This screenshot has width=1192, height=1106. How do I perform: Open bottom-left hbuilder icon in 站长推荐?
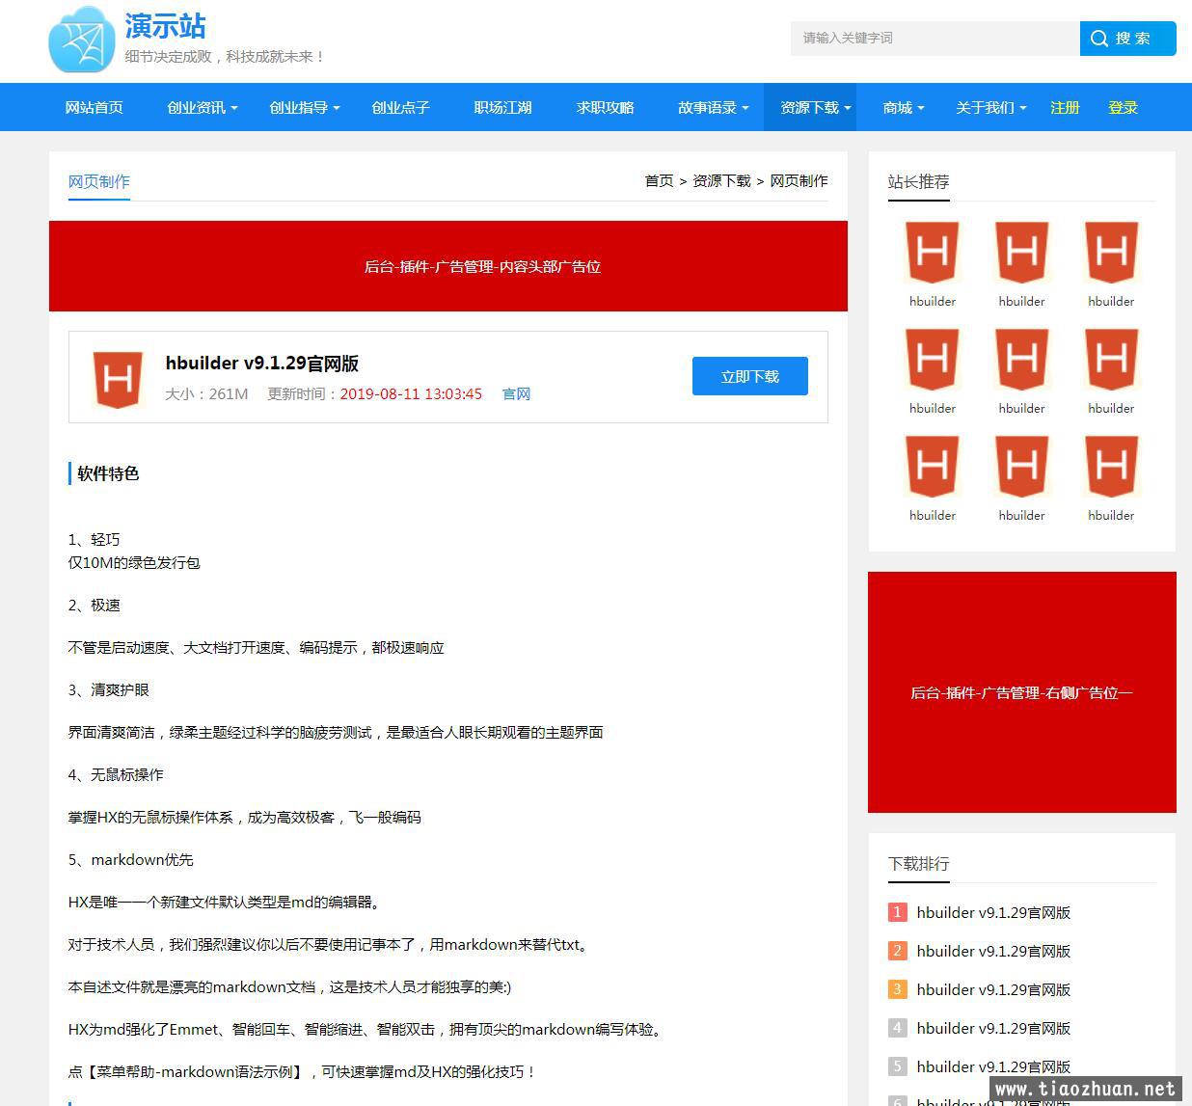[x=932, y=467]
